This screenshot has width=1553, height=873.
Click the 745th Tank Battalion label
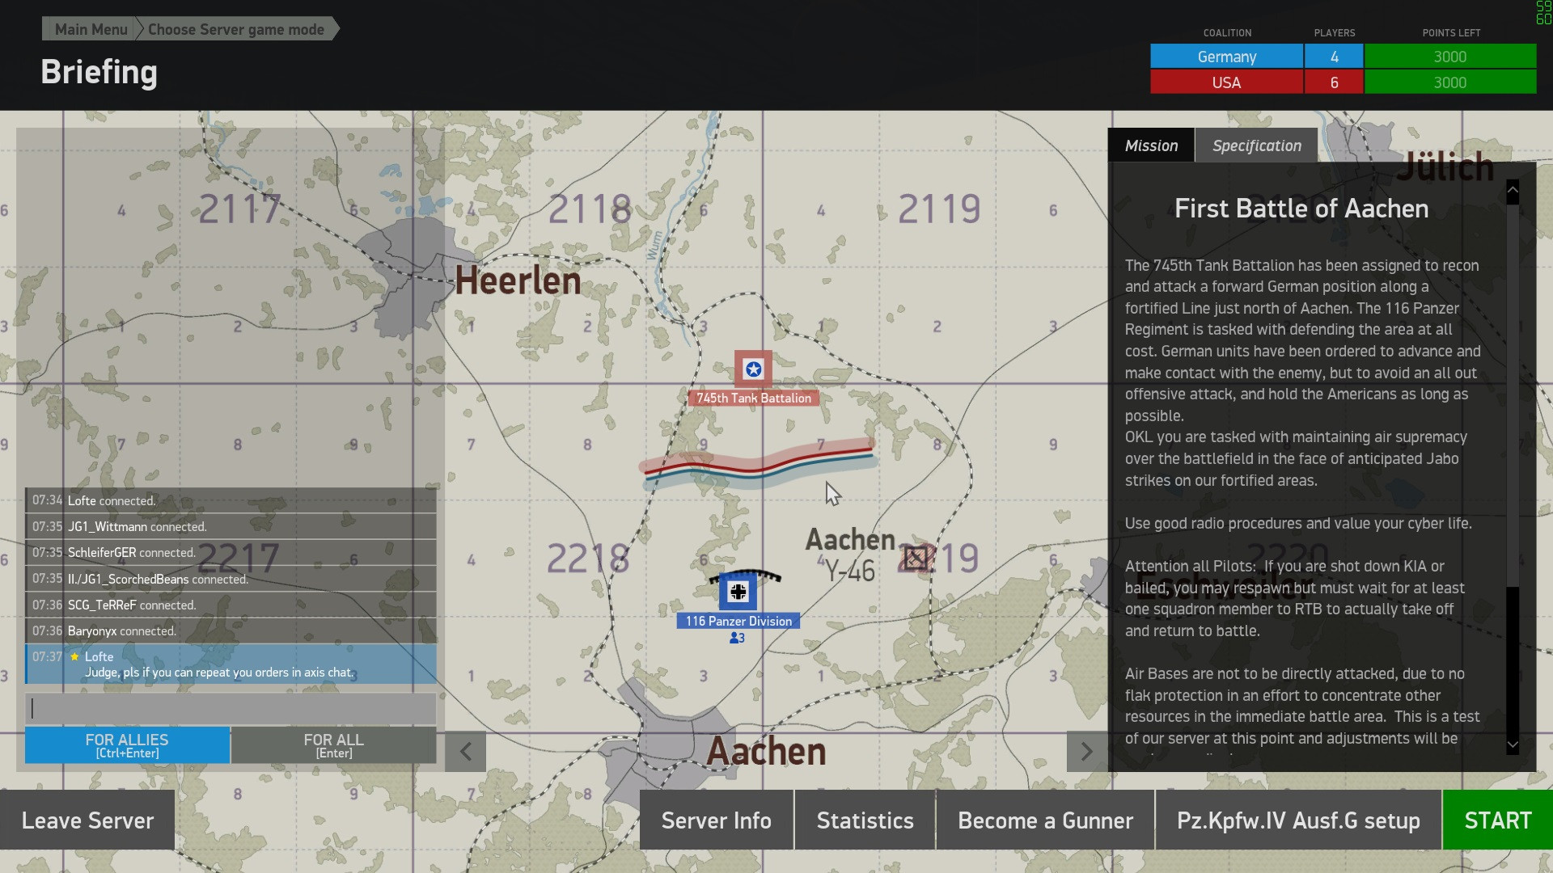coord(753,398)
